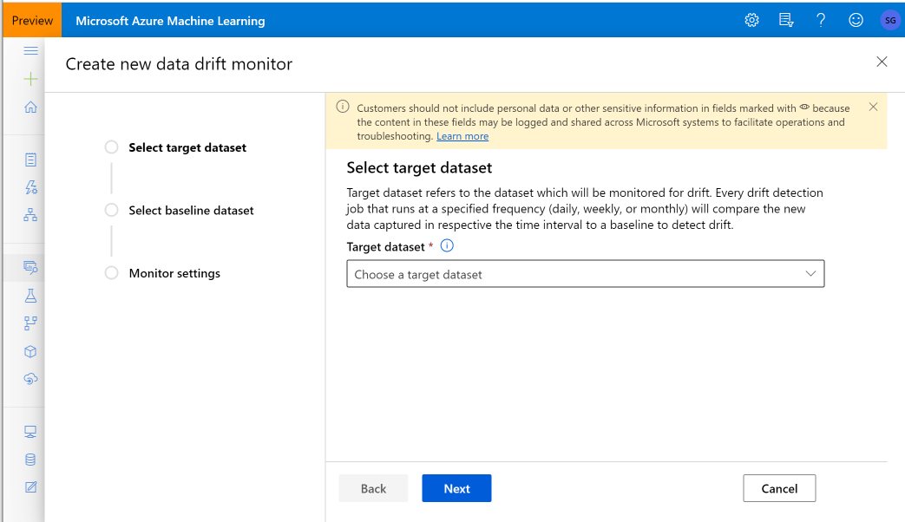This screenshot has height=522, width=905.
Task: Select the 'Select target dataset' step circle
Action: (x=111, y=147)
